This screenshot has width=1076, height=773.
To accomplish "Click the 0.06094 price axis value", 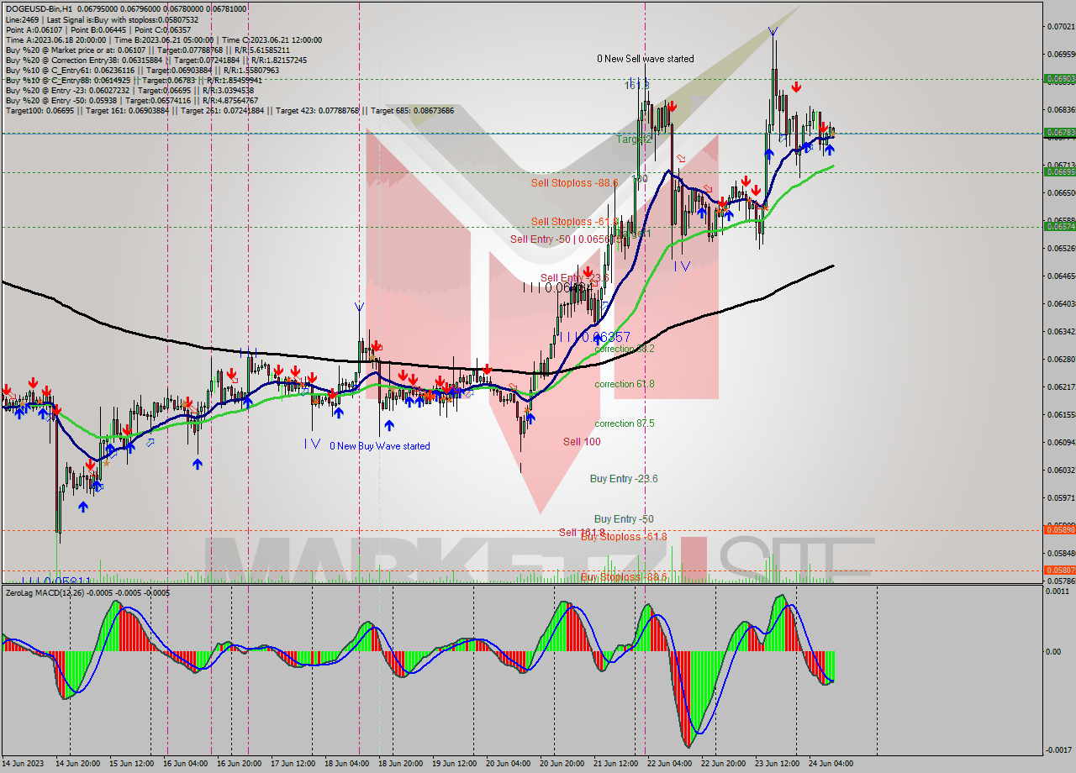I will pos(1060,442).
